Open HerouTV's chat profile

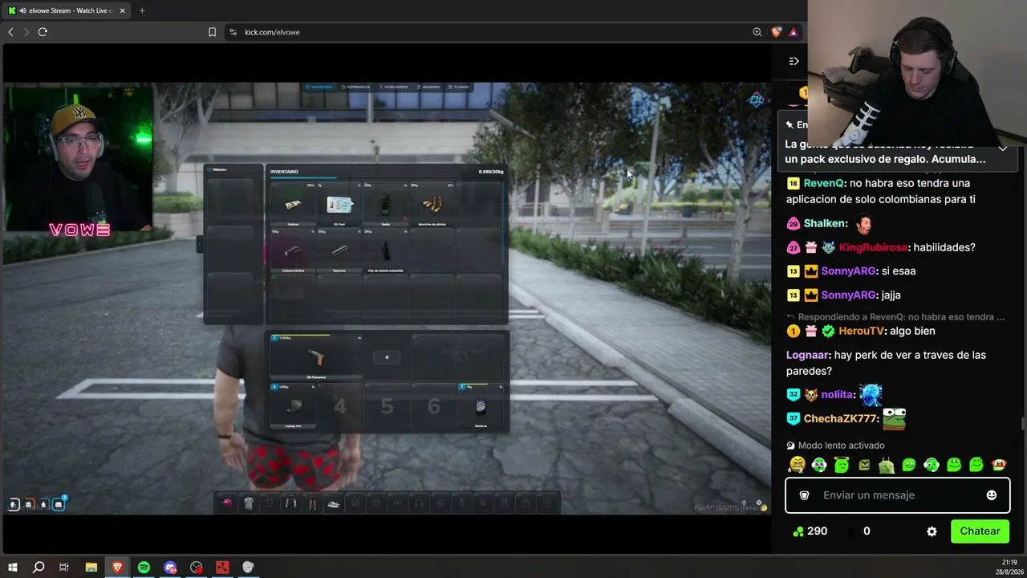click(861, 331)
